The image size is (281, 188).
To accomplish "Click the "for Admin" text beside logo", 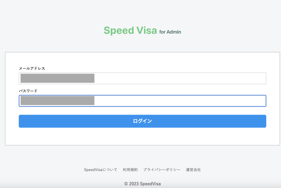I will click(x=170, y=32).
